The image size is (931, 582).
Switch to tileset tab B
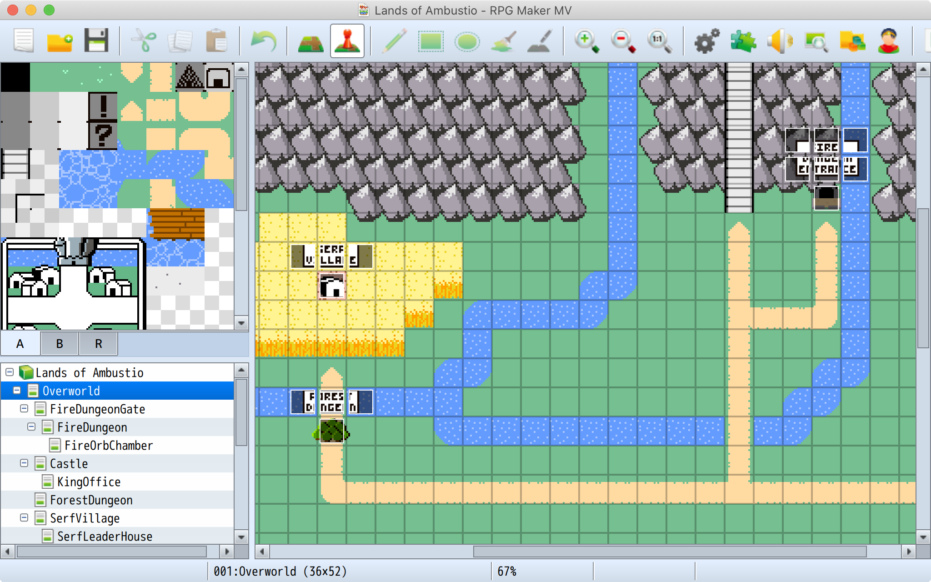[x=59, y=344]
